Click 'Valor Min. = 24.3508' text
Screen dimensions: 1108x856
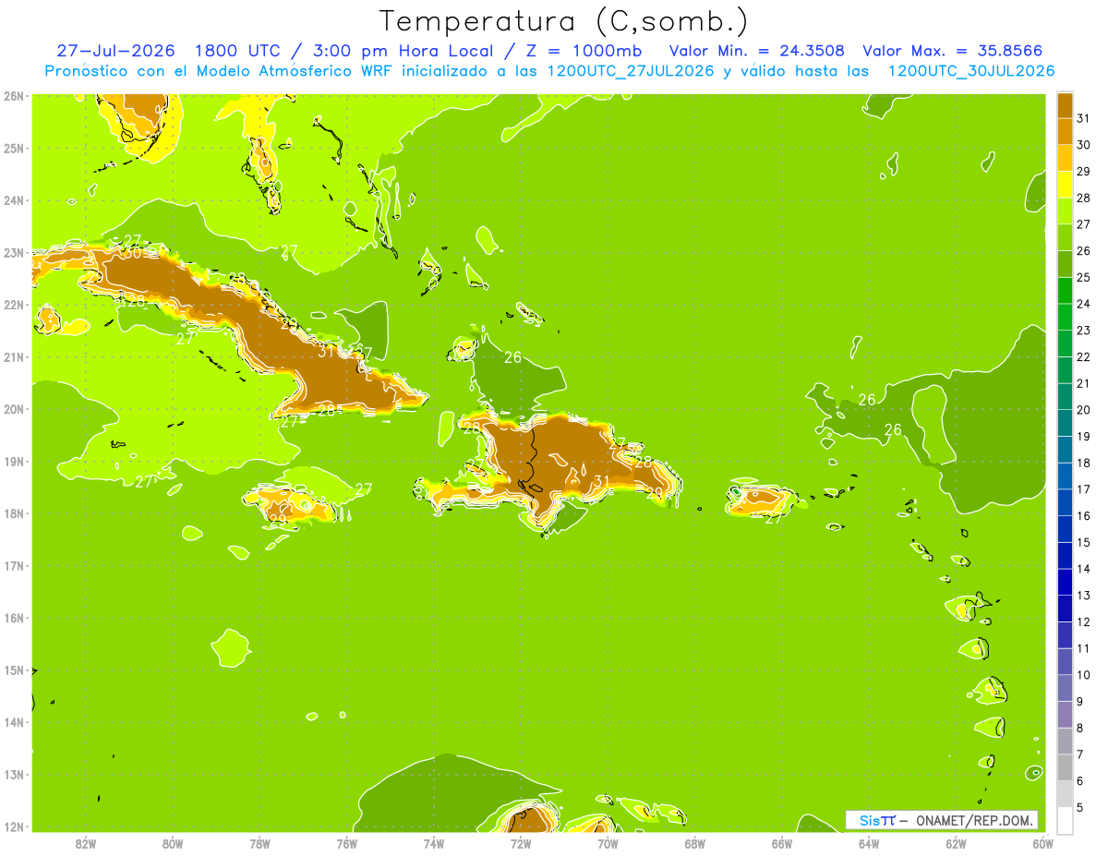click(x=756, y=51)
